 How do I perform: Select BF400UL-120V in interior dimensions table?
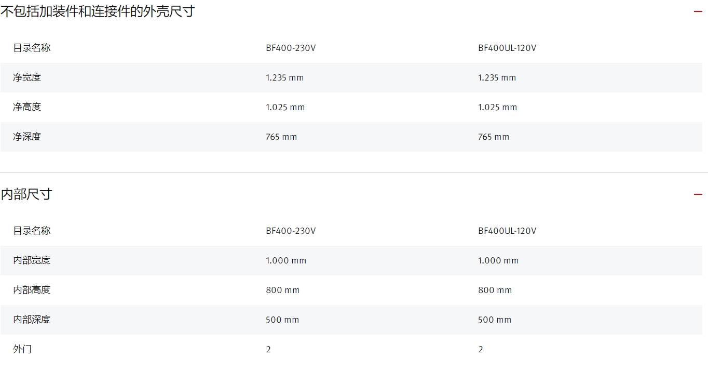pos(507,231)
